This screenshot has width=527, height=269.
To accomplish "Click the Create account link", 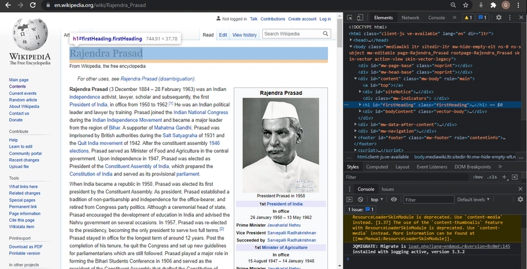I will tap(302, 19).
